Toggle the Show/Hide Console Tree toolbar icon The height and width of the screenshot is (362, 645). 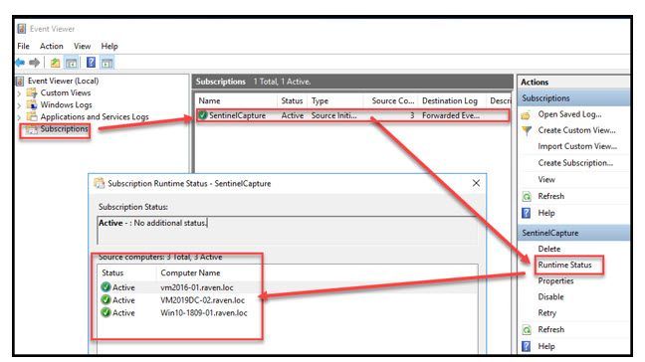coord(71,63)
